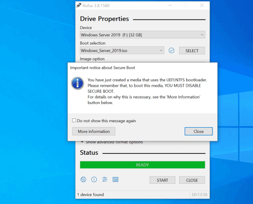The image size is (253, 204).
Task: Click the Drive Properties heading
Action: [104, 19]
